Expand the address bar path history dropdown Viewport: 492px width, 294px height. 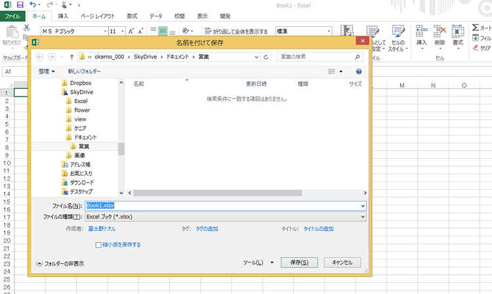pos(256,57)
